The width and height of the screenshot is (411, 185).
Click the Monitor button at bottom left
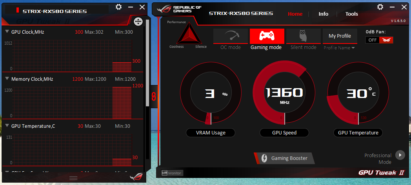pyautogui.click(x=172, y=173)
